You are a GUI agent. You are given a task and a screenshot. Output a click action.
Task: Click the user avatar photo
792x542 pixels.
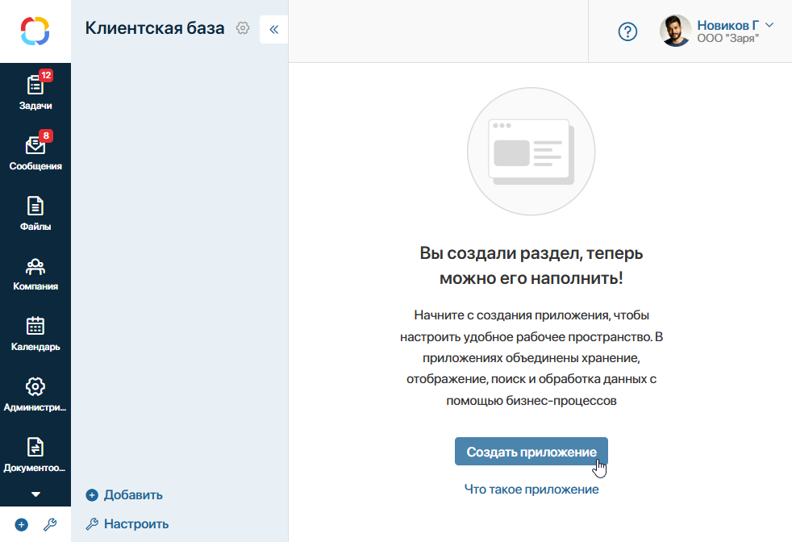point(675,31)
